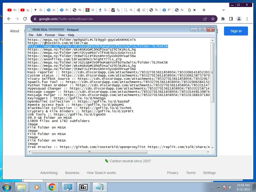Open the Business footer link

pos(72,173)
